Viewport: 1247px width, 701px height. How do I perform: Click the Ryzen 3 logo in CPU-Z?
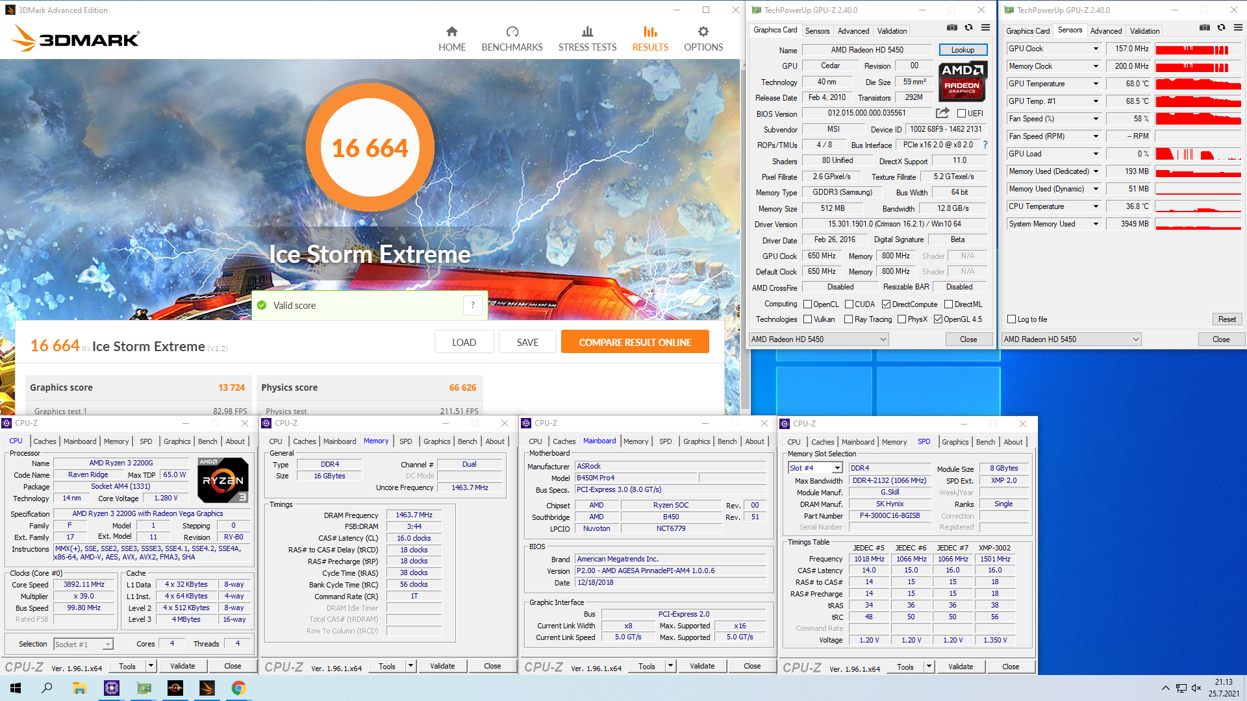pos(223,480)
